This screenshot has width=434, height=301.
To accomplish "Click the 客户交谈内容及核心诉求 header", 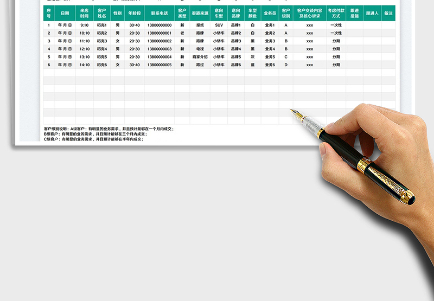I will coord(309,13).
